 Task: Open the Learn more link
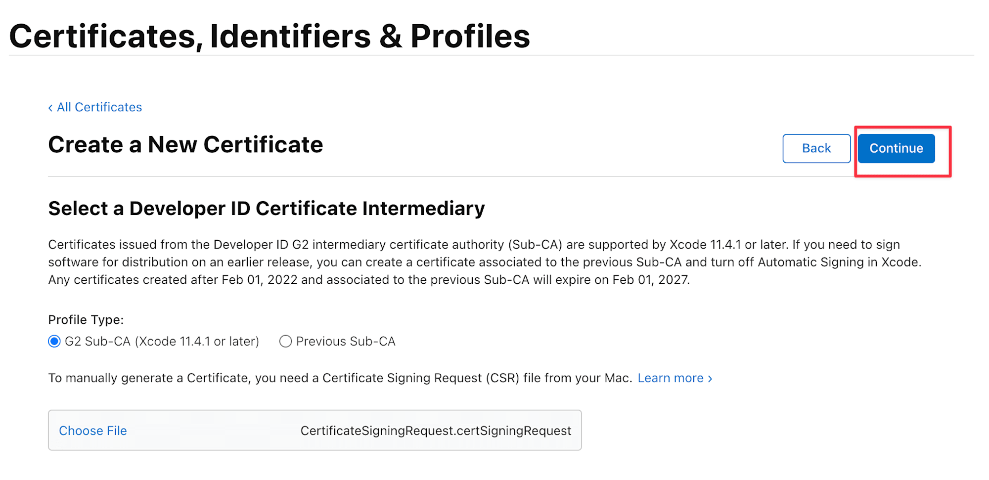pos(670,378)
